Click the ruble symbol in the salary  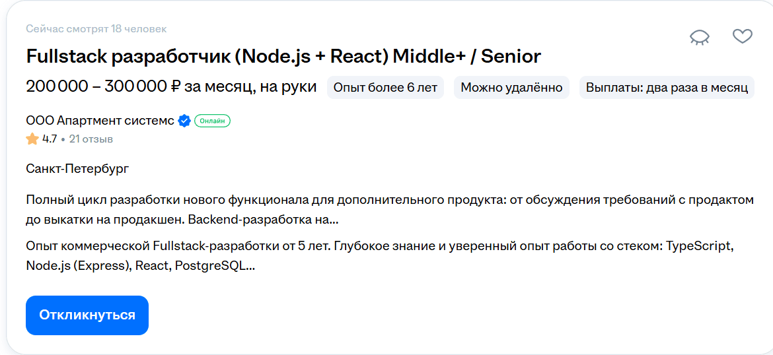click(176, 87)
